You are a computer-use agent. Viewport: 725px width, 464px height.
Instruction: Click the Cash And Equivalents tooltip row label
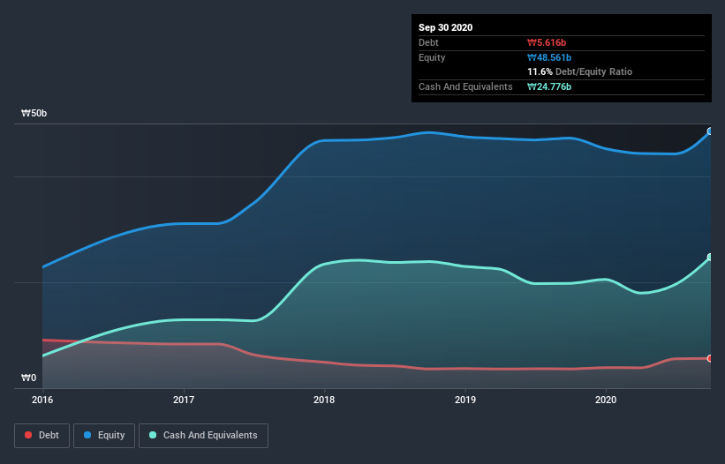465,86
